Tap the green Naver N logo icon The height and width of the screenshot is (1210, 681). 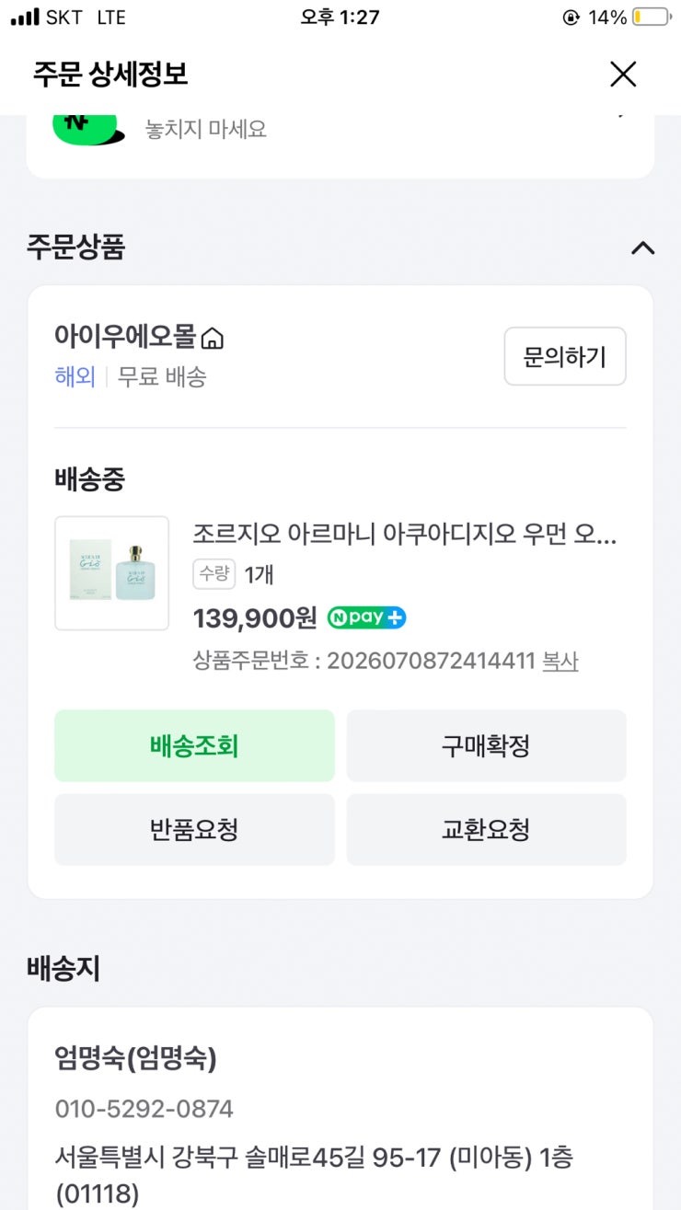[x=87, y=129]
